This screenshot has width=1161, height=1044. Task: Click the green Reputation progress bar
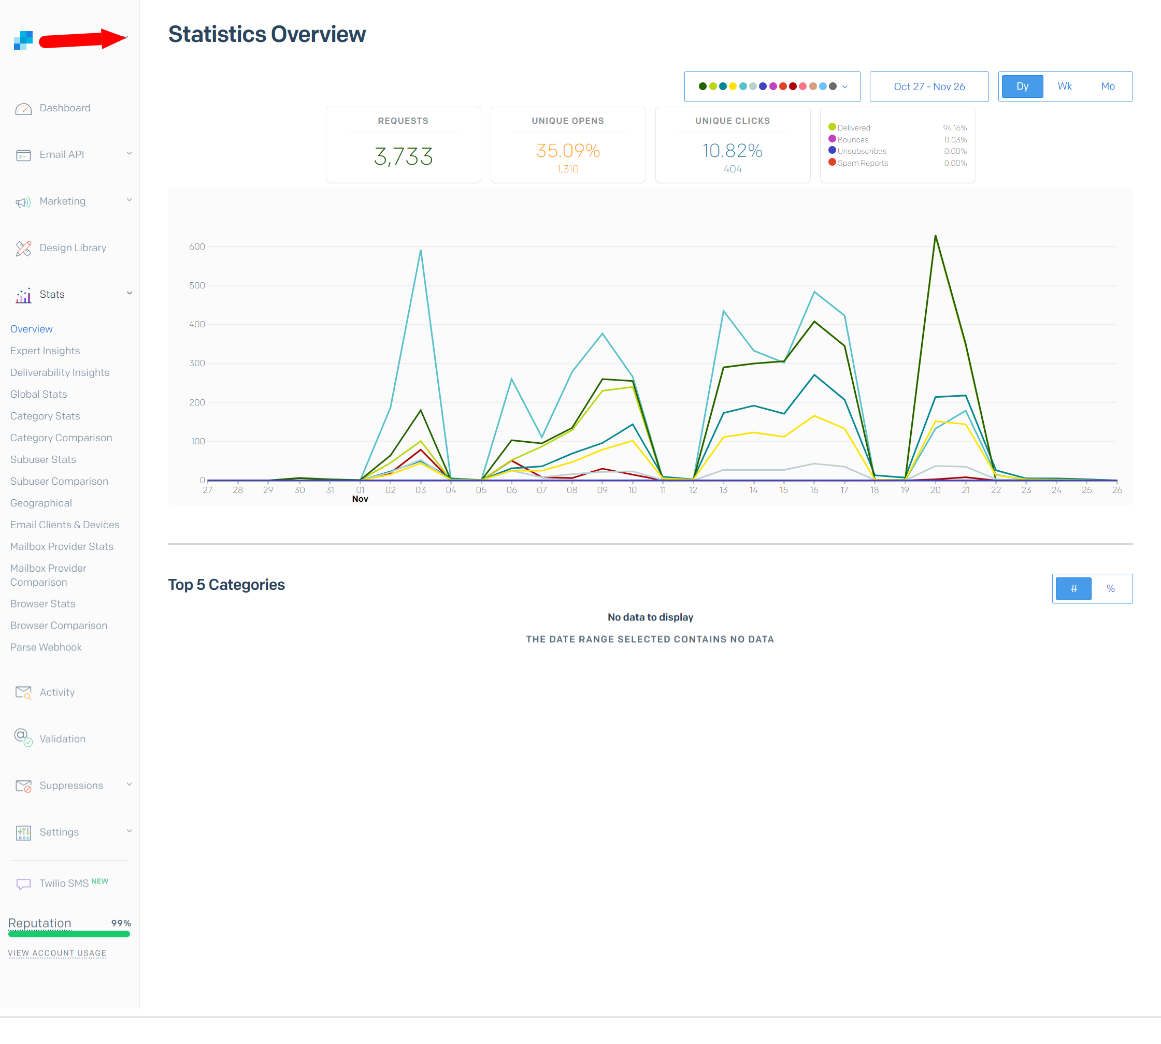click(69, 934)
